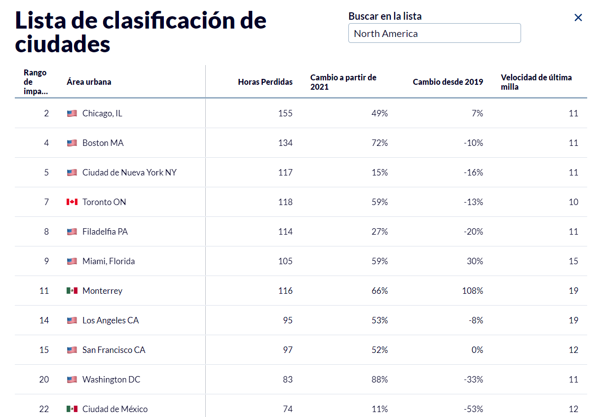Sort by 'Velocidad de última milla' header
Viewport: 601px width, 417px height.
(536, 82)
